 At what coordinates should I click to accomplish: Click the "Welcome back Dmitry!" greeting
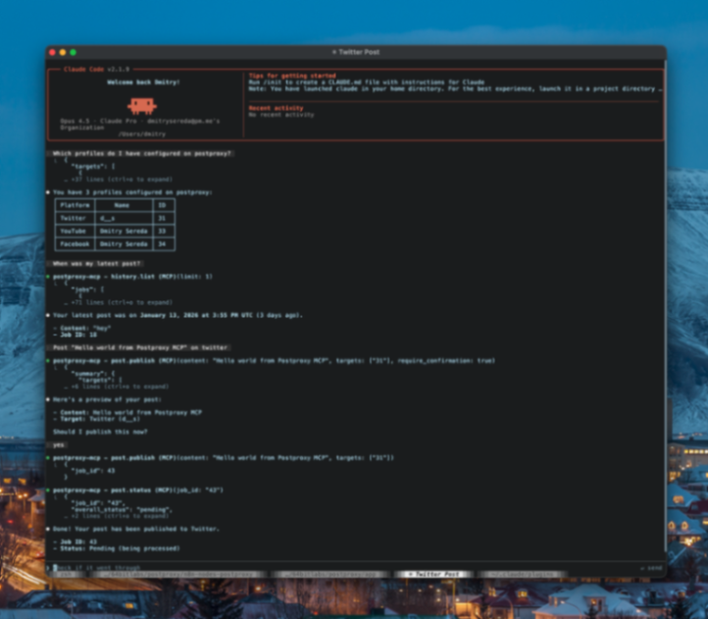click(143, 82)
